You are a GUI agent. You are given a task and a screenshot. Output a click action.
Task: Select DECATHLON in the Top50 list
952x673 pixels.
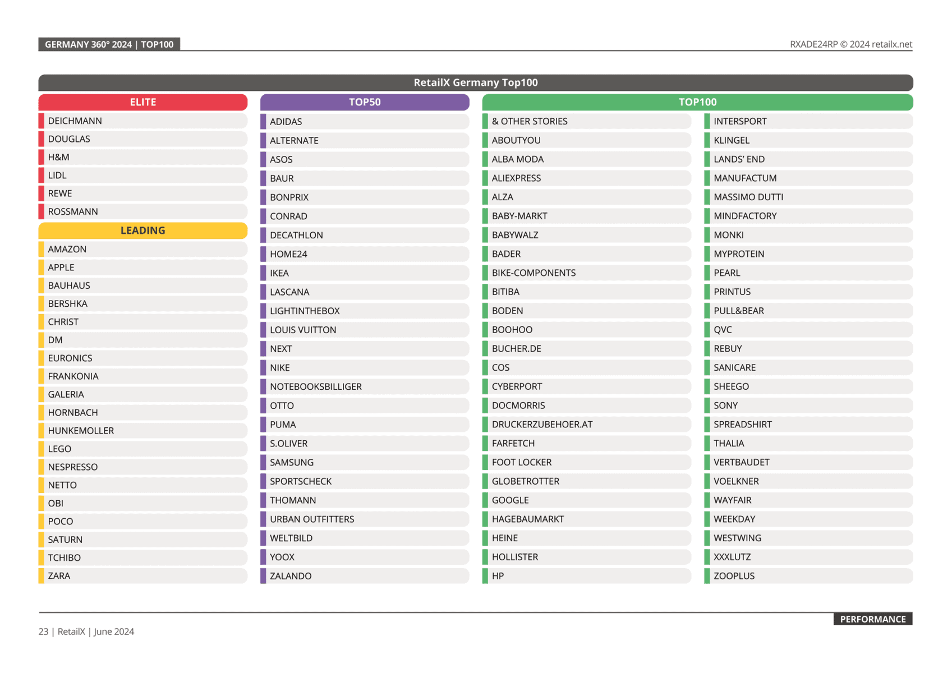pyautogui.click(x=365, y=235)
